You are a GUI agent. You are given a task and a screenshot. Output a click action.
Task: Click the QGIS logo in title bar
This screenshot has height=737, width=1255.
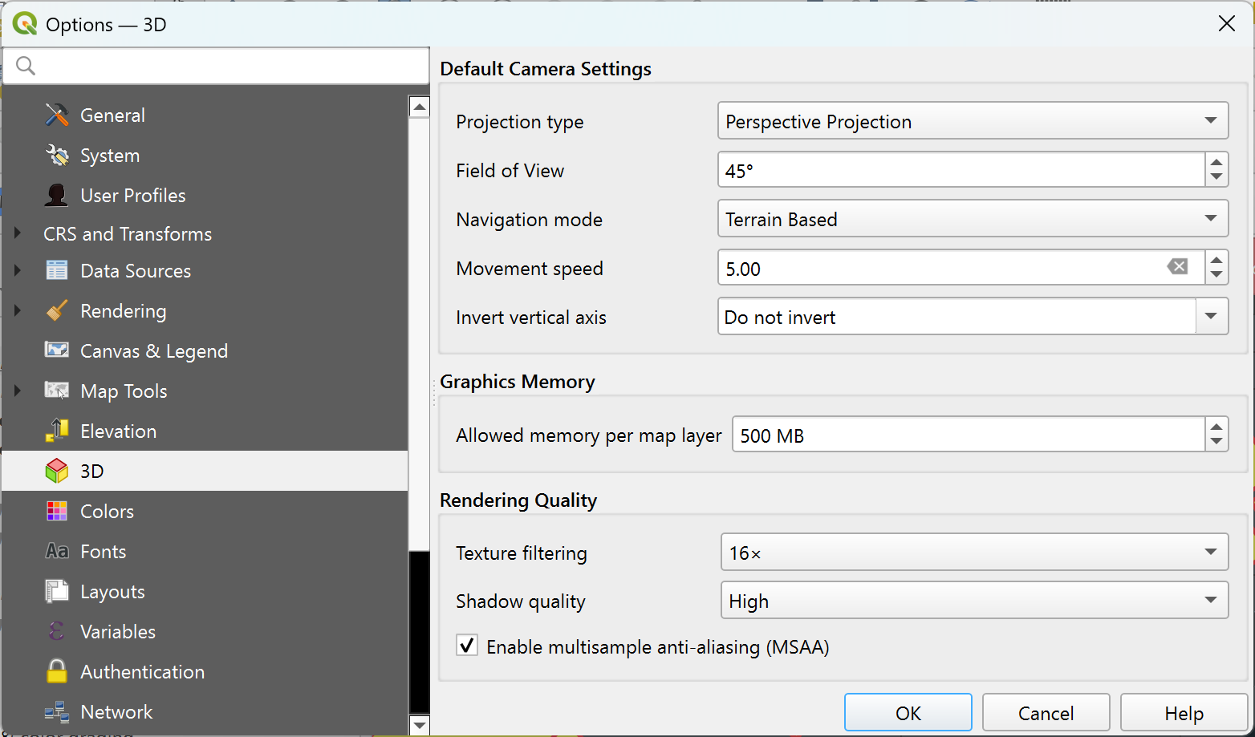pyautogui.click(x=25, y=23)
